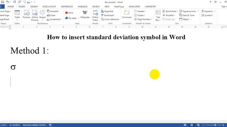Open the REVIEW tab
This screenshot has width=227, height=127.
point(96,7)
